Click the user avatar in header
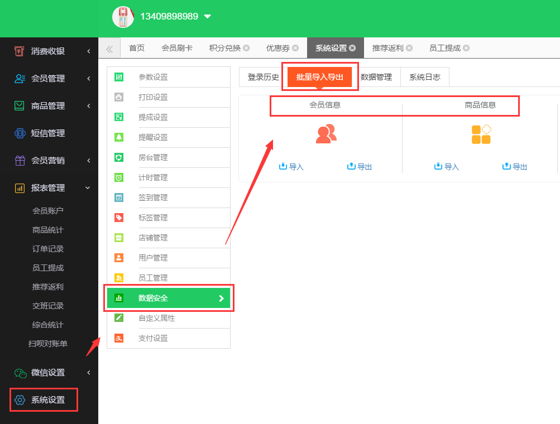Viewport: 560px width, 424px height. click(x=123, y=17)
